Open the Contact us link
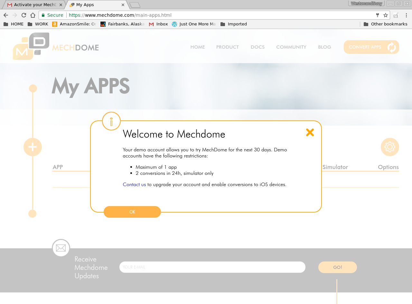 [134, 185]
